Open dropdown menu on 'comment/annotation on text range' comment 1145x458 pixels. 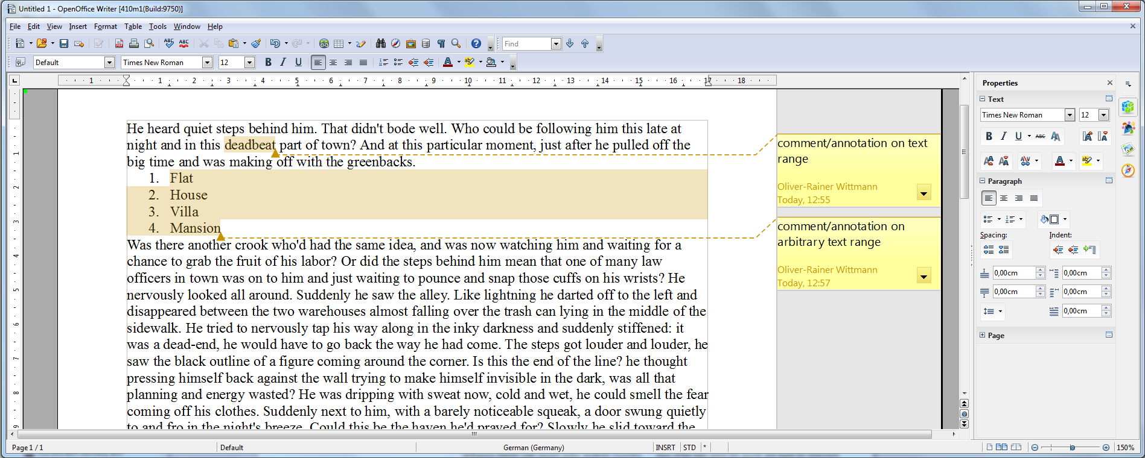(923, 193)
